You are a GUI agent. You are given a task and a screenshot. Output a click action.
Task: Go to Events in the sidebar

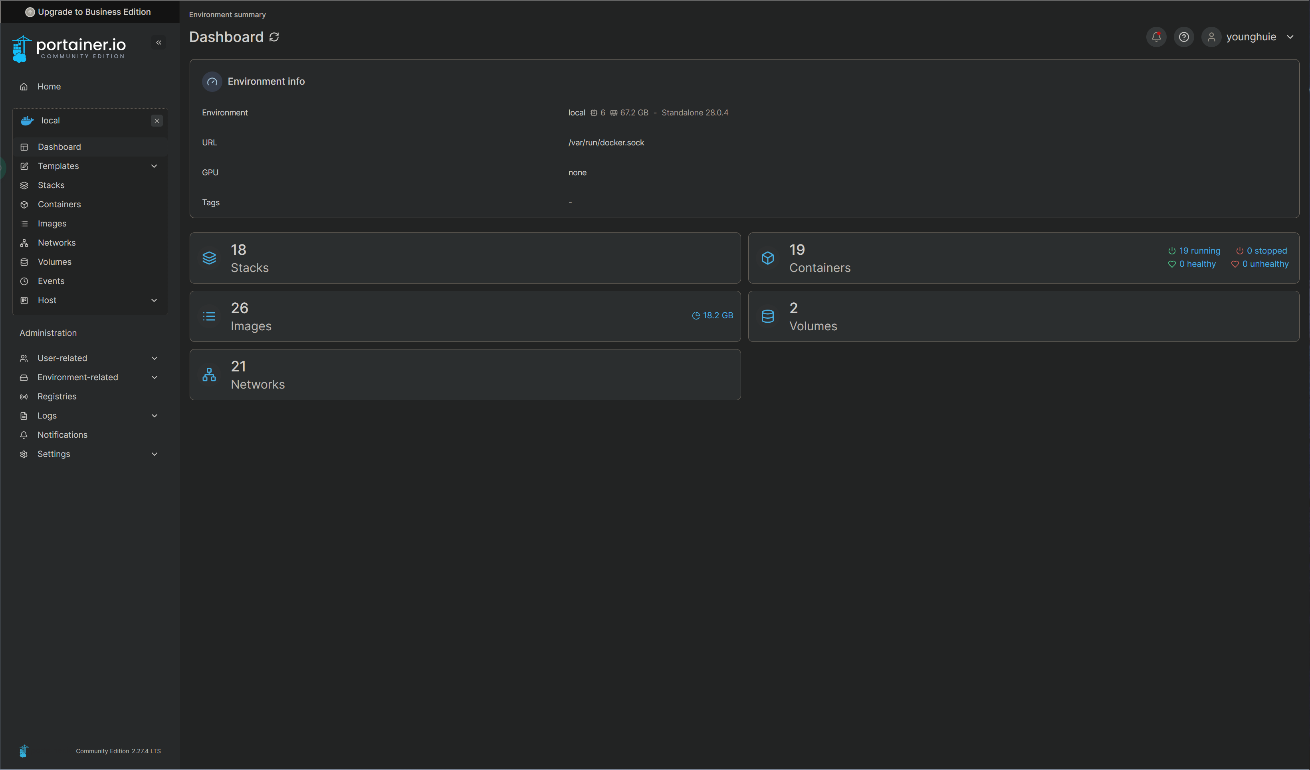[51, 281]
